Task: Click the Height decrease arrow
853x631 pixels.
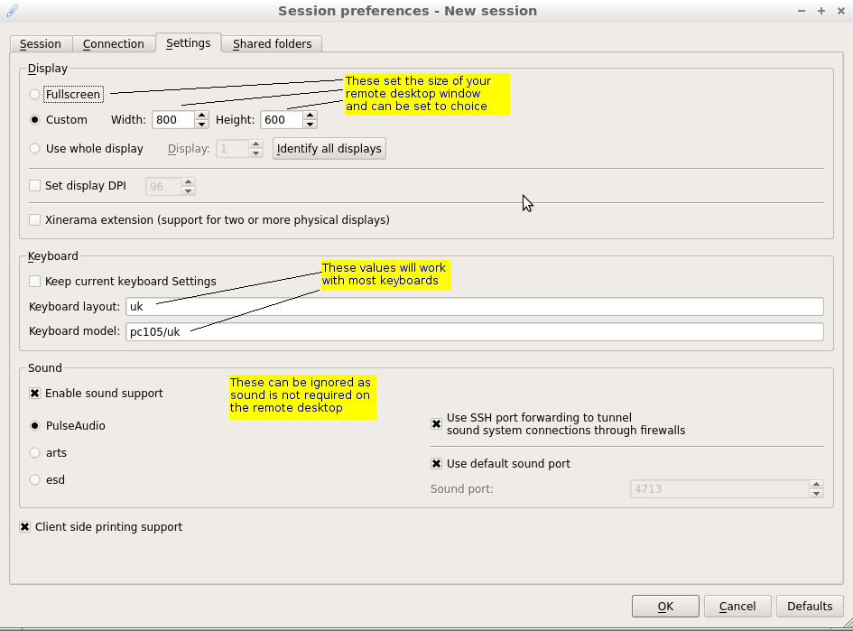Action: pyautogui.click(x=310, y=125)
